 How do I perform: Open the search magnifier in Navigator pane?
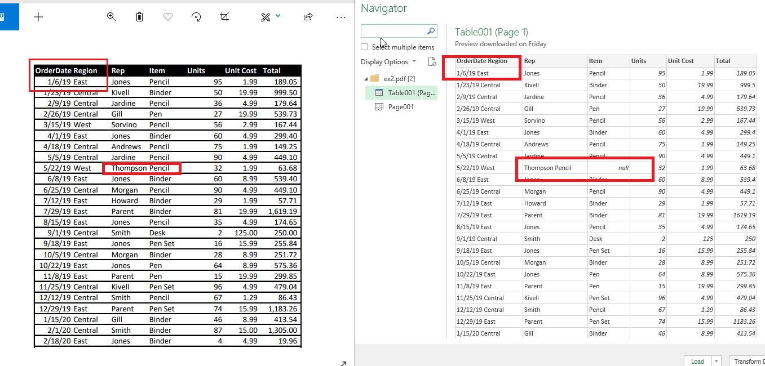431,31
